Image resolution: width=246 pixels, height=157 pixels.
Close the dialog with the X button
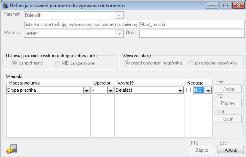[238, 6]
